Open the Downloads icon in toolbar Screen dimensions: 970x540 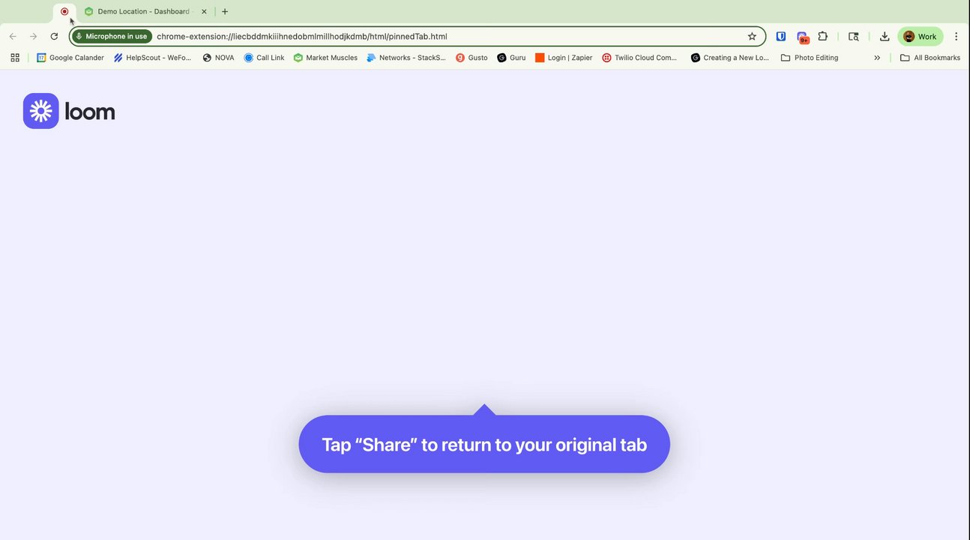point(885,36)
